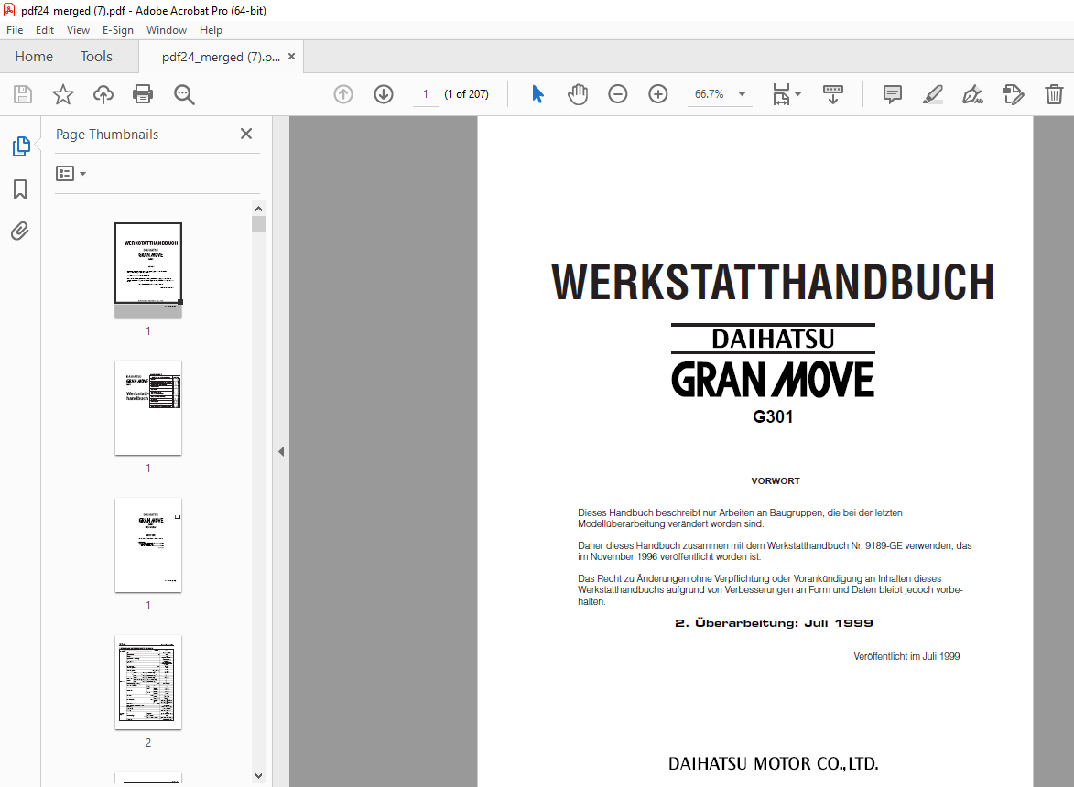
Task: Zoom in with the plus icon
Action: click(658, 93)
